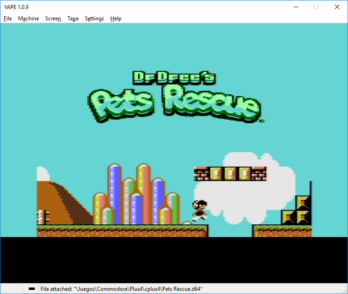Close the YAPE emulator window
The height and width of the screenshot is (294, 348).
(337, 7)
